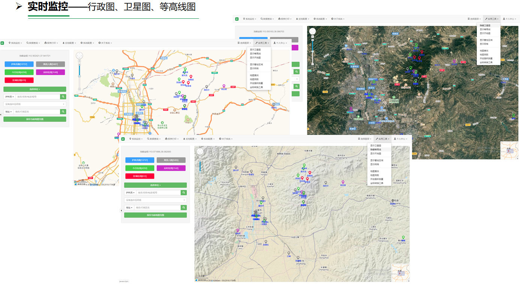520x284 pixels.
Task: Toggle 显示等高线 in road map window menu
Action: pos(256,54)
